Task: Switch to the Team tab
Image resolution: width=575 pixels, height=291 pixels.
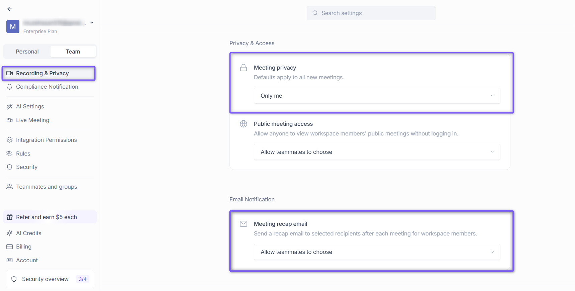Action: [x=73, y=52]
